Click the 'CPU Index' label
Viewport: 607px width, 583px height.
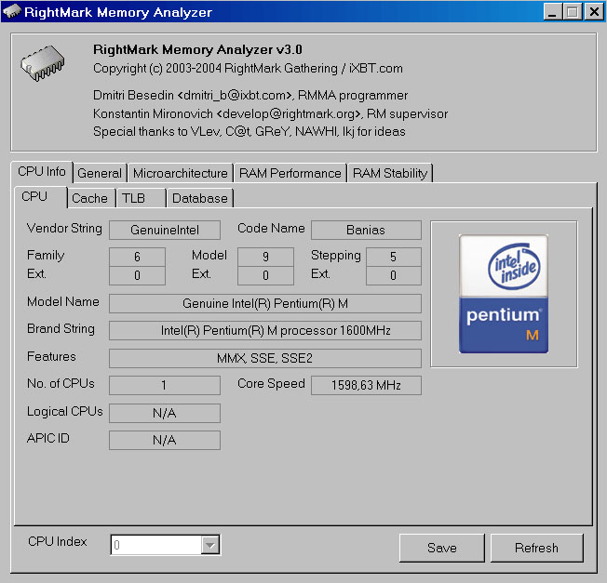click(x=58, y=542)
